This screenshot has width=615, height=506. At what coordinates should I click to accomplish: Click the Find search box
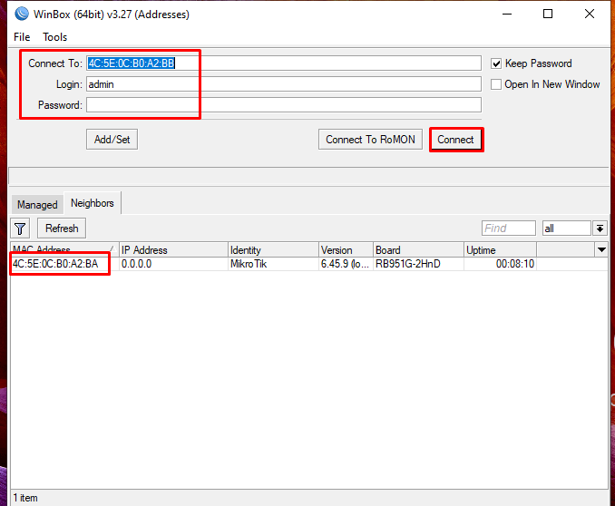coord(508,229)
